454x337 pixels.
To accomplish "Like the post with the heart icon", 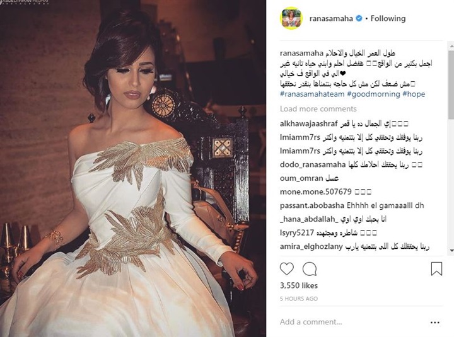I will 287,269.
